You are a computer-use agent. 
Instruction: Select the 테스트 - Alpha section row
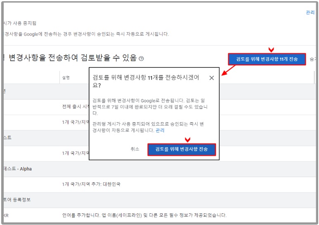(x=159, y=169)
